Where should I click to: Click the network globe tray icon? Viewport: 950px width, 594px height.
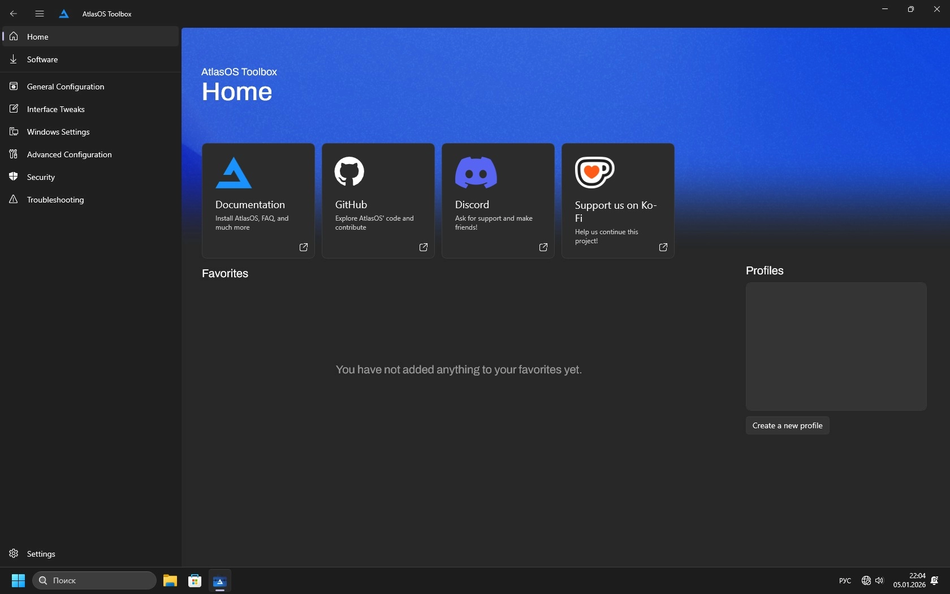coord(866,580)
